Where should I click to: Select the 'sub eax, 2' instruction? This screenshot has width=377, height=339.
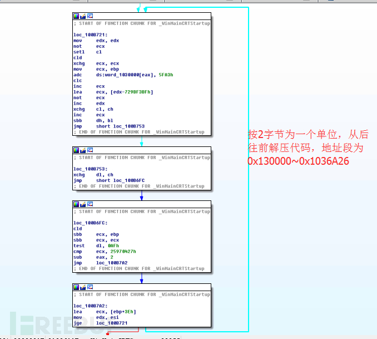point(93,257)
